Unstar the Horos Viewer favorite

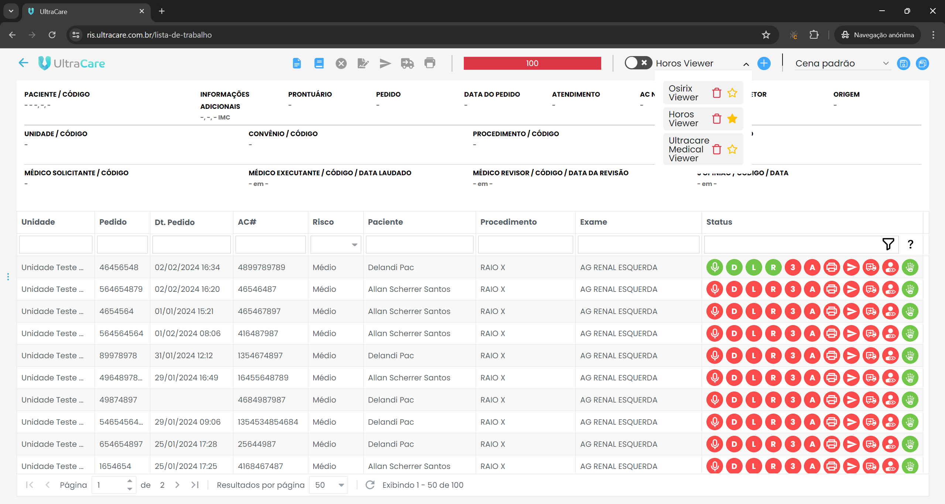(732, 118)
